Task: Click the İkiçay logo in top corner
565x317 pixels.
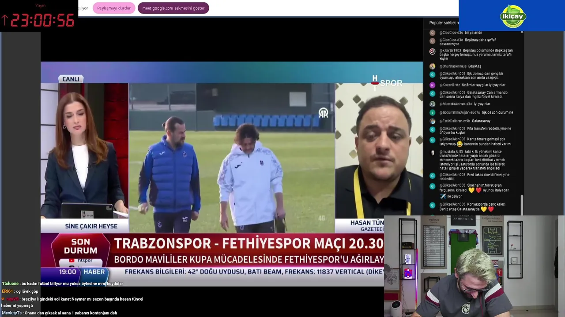Action: (512, 16)
